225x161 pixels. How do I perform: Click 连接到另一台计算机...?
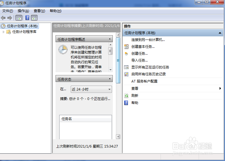click(148, 40)
